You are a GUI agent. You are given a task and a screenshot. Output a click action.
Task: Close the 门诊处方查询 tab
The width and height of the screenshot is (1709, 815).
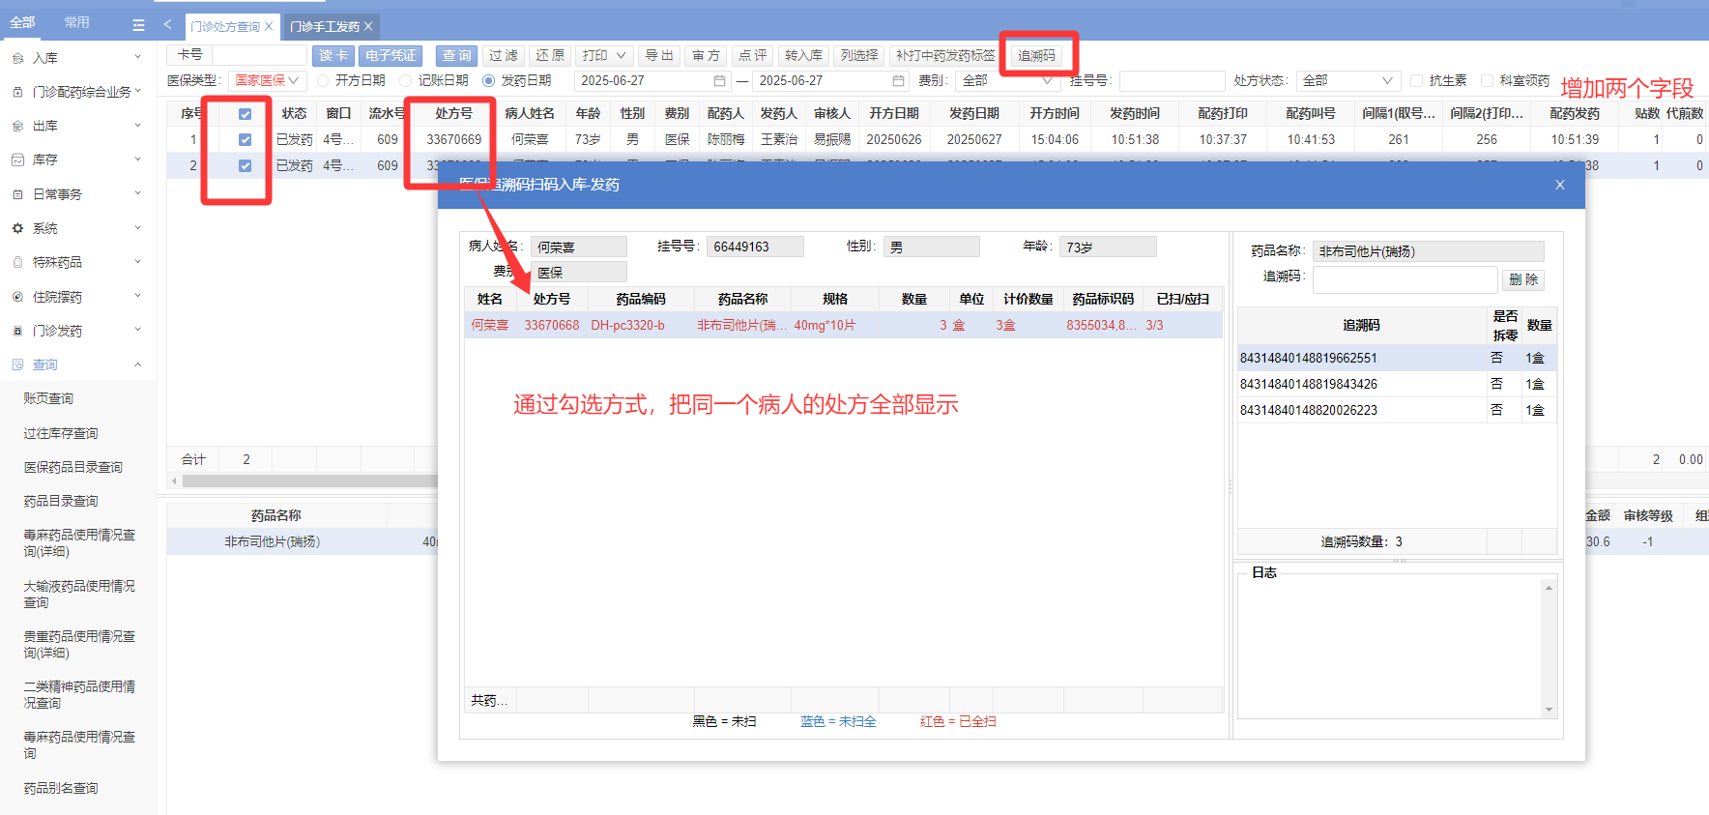click(269, 26)
